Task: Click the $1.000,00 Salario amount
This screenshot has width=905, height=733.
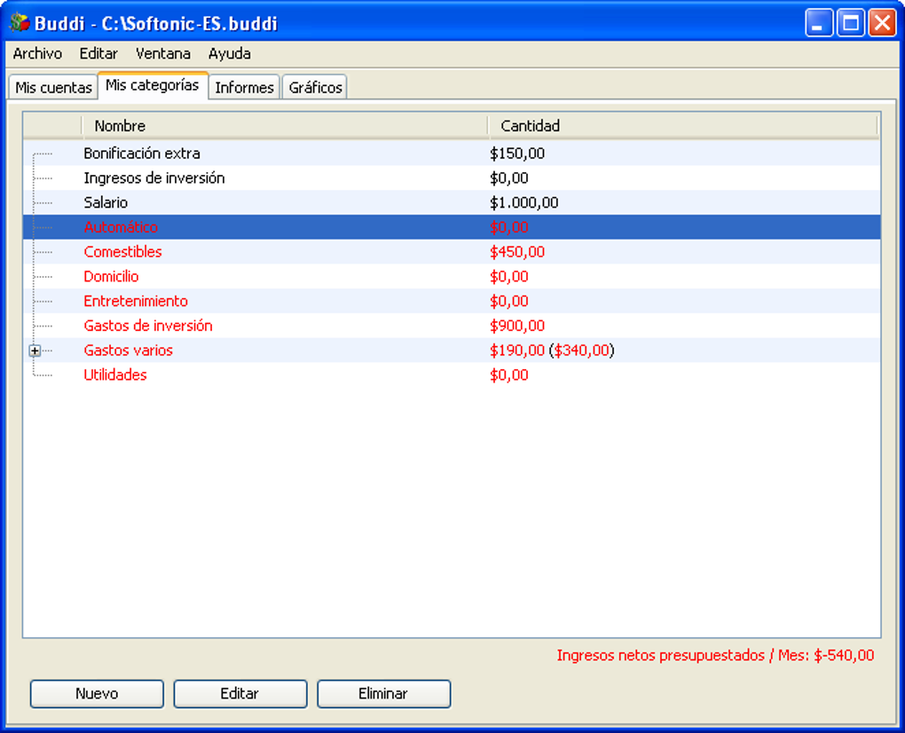Action: pyautogui.click(x=524, y=202)
